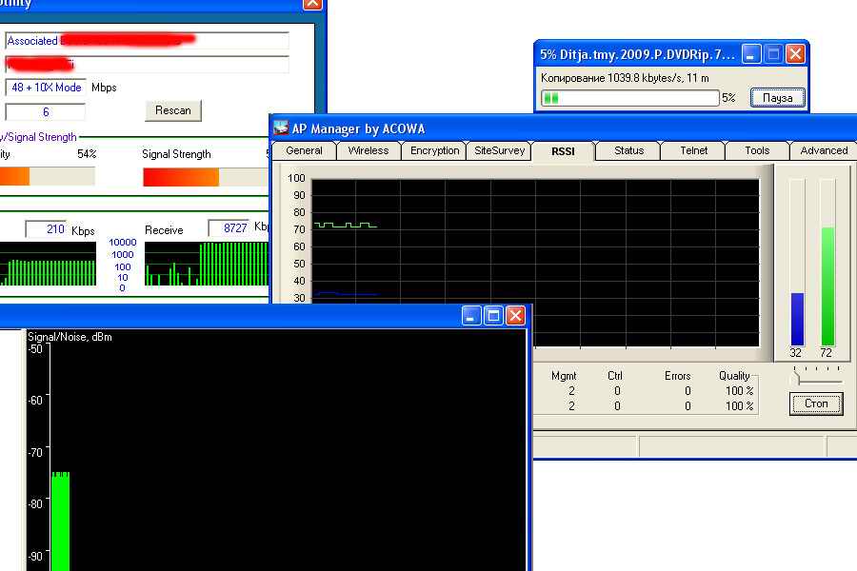
Task: Switch to the Wireless tab
Action: click(x=368, y=150)
